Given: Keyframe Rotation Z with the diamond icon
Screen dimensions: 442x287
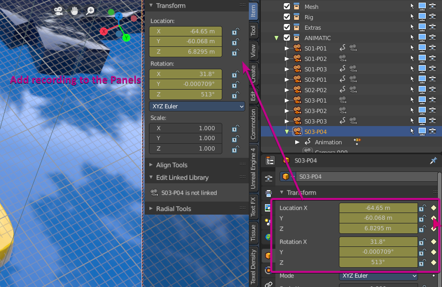Looking at the screenshot, I should click(434, 263).
